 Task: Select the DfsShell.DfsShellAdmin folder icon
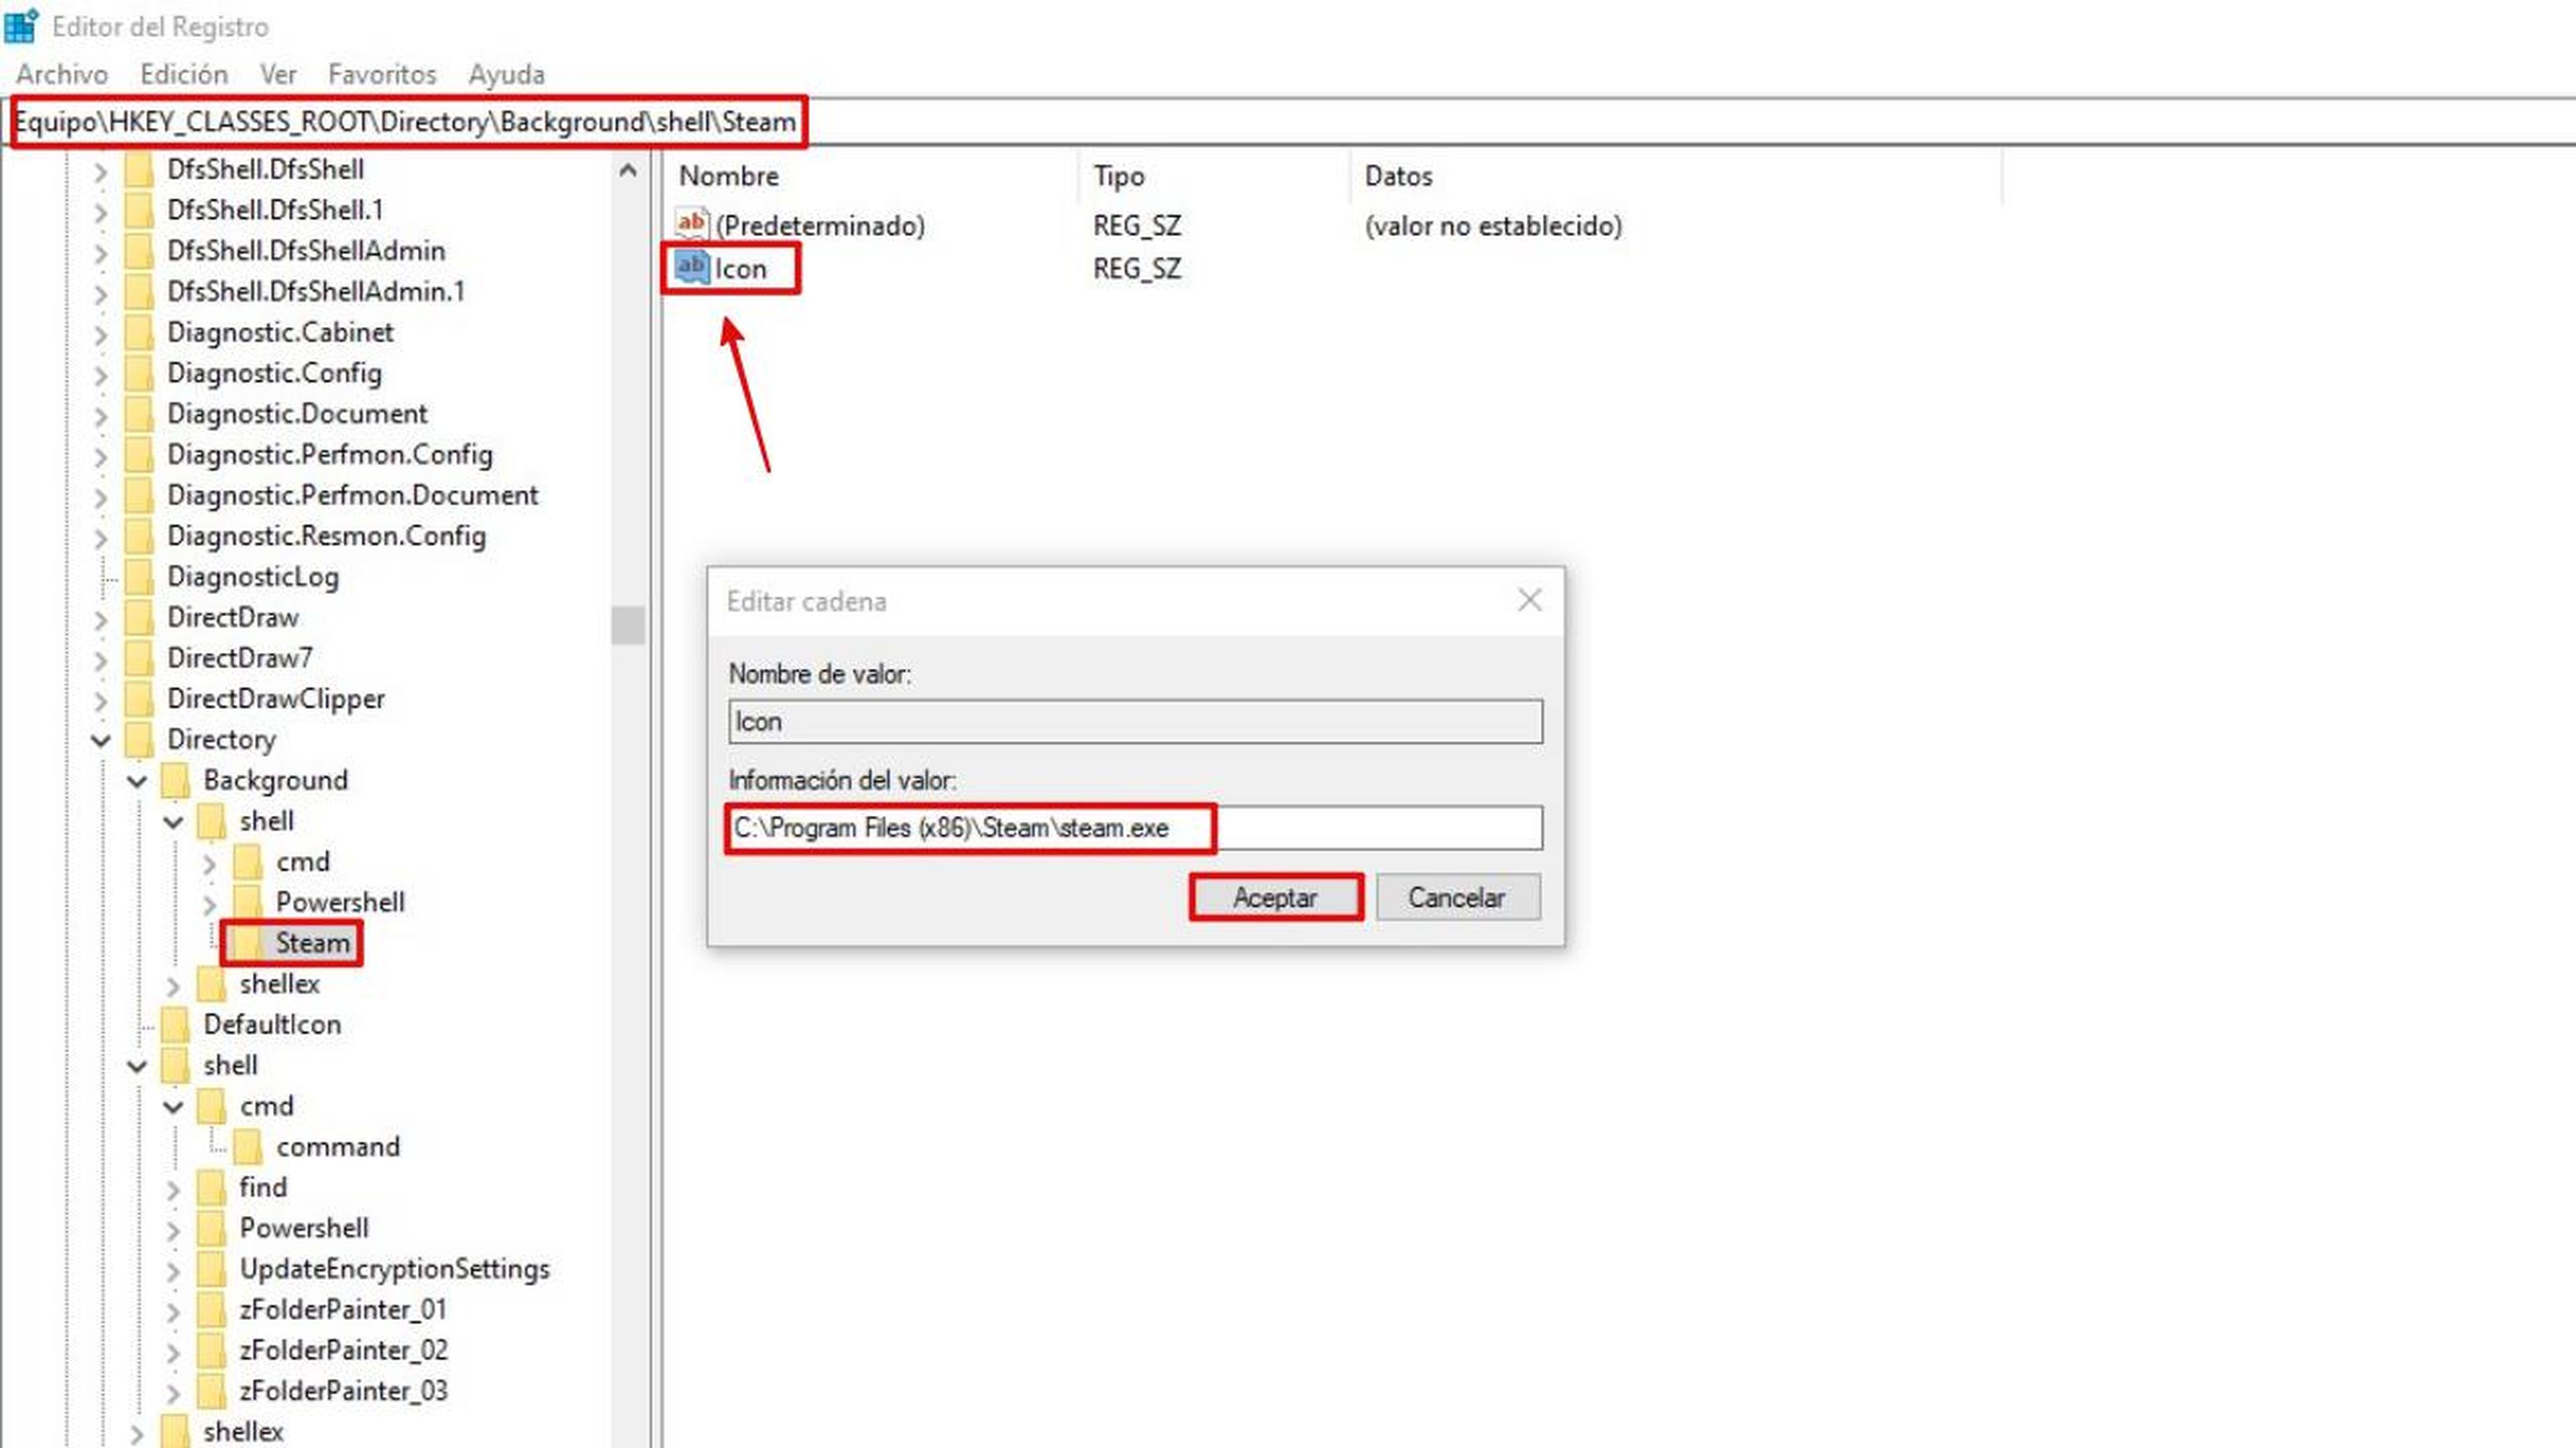(x=138, y=251)
